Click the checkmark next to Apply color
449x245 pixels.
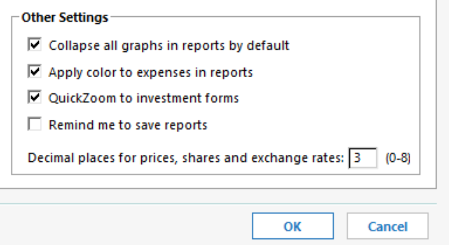(35, 71)
